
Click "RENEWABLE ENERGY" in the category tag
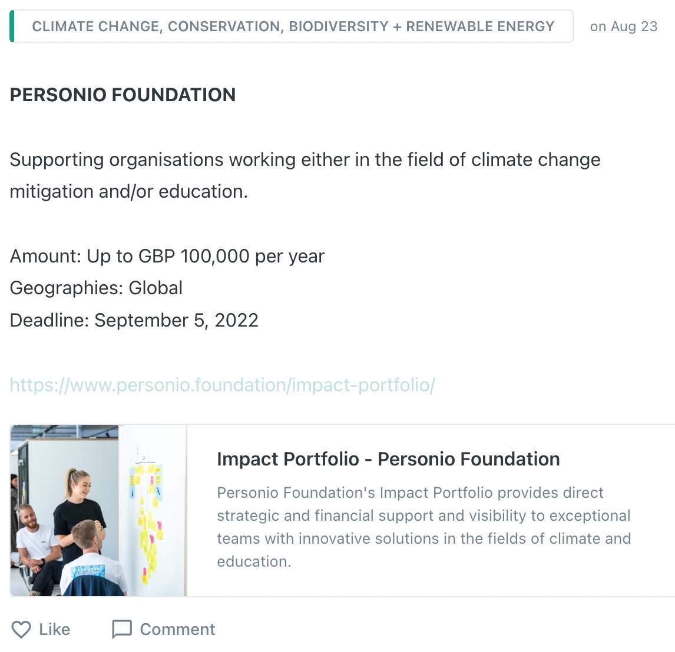[x=480, y=26]
